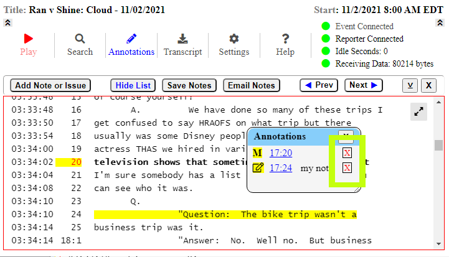Click the note edit icon beside 17:24
The width and height of the screenshot is (449, 257).
point(258,168)
